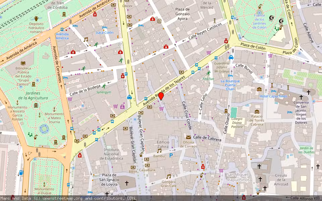This screenshot has height=201, width=322.
Task: Select the Calle de Cabrera label
Action: [207, 138]
